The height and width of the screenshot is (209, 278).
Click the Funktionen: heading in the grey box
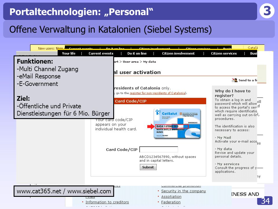35,61
